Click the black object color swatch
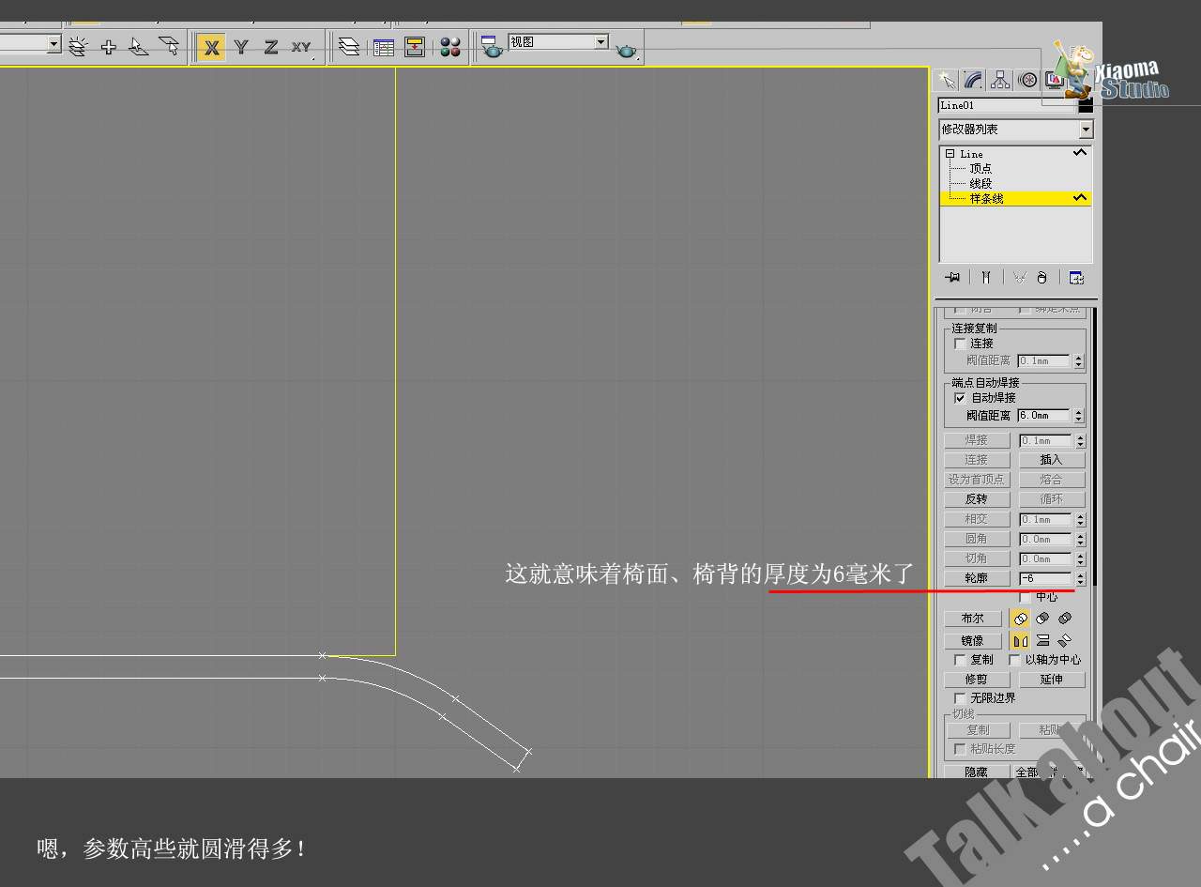1201x887 pixels. tap(1086, 106)
